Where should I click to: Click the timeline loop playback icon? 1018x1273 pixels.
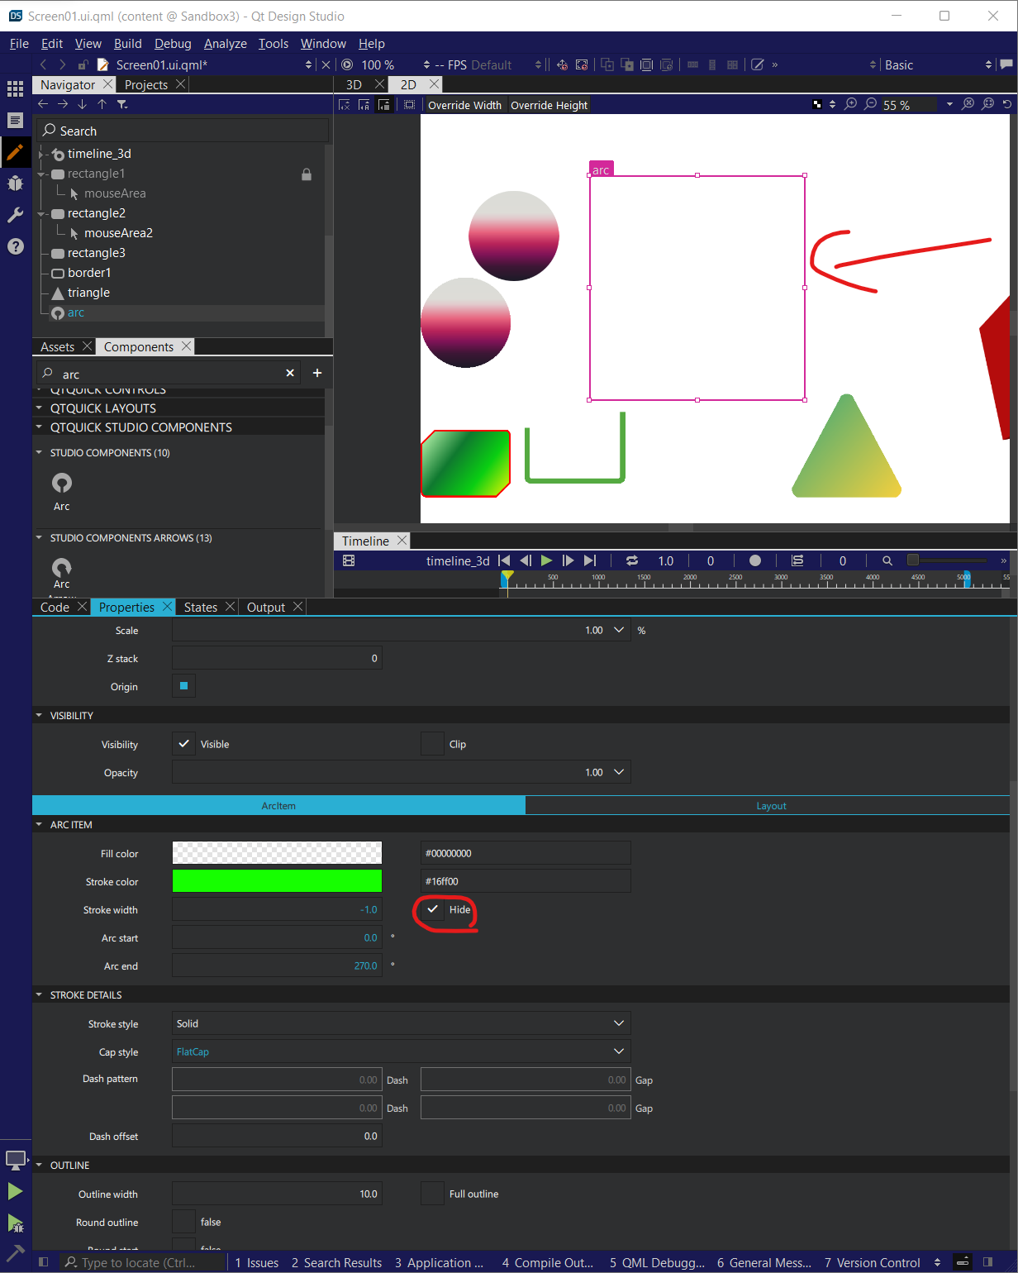click(x=632, y=560)
